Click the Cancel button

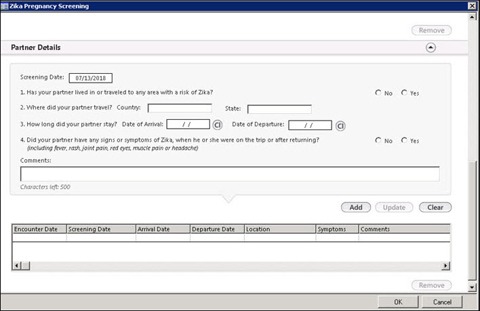coord(442,302)
